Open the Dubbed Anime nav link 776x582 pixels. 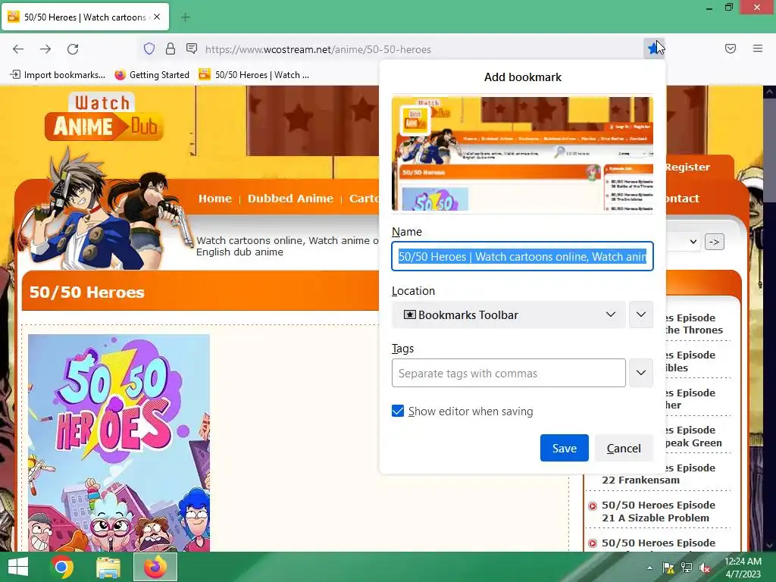coord(290,199)
